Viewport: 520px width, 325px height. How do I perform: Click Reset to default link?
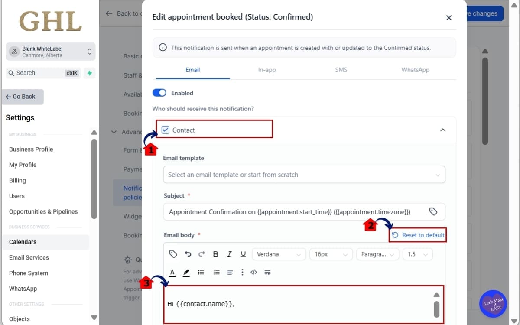(x=418, y=235)
